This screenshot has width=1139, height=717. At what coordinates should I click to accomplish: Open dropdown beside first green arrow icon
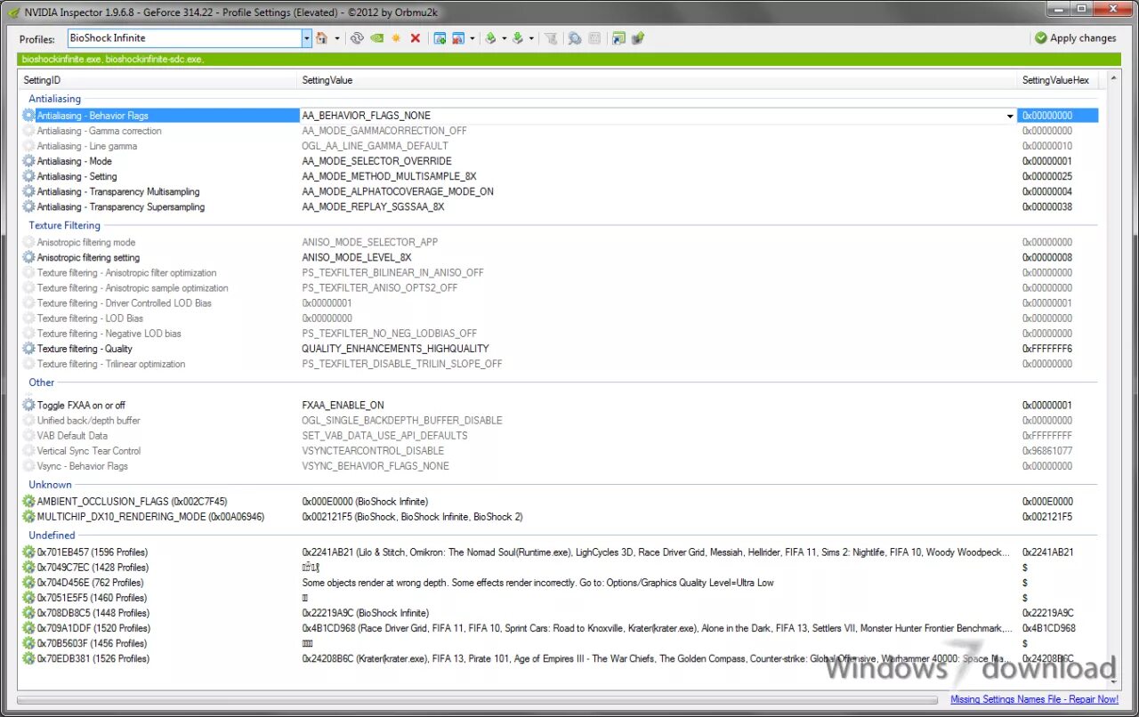(x=505, y=38)
